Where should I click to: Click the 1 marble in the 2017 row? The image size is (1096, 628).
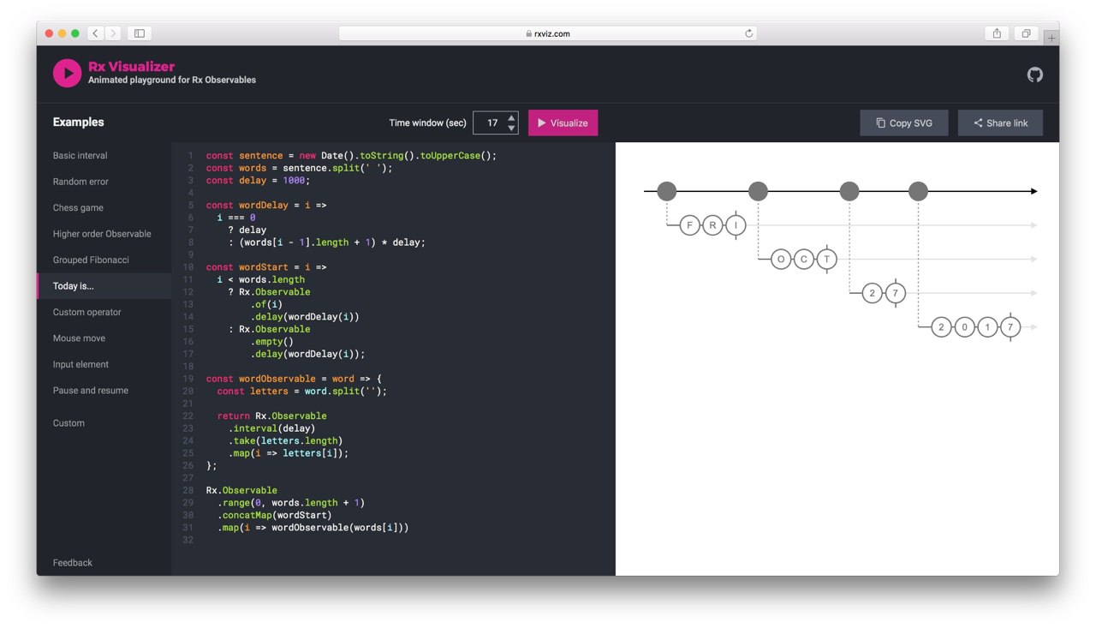point(987,326)
